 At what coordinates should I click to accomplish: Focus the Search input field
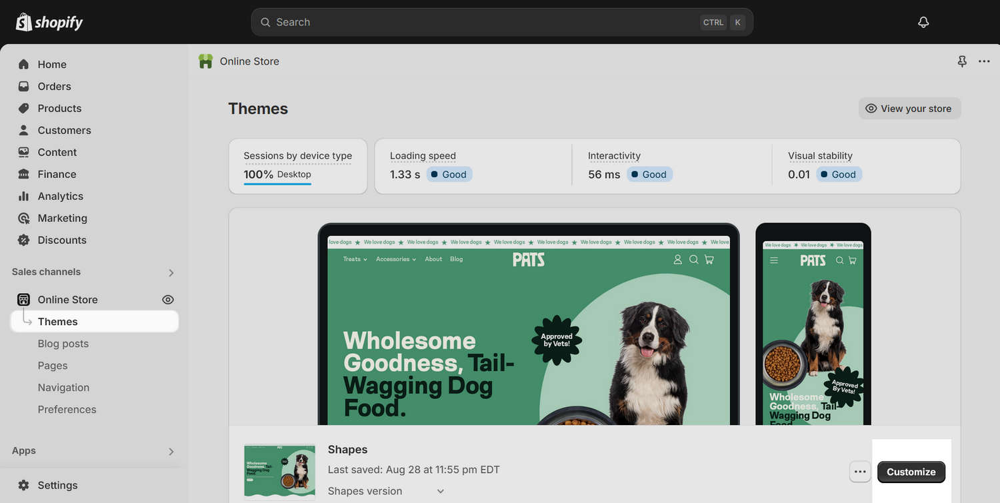click(x=502, y=22)
